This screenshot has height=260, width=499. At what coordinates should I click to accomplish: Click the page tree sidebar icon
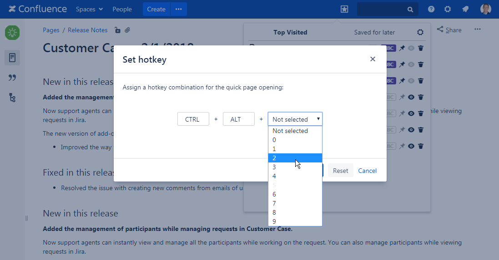click(x=12, y=97)
